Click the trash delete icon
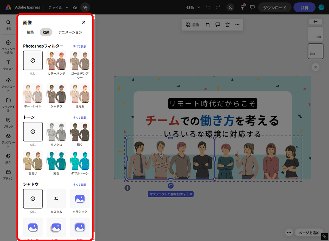Viewport: 329px width, 241px height. (228, 25)
